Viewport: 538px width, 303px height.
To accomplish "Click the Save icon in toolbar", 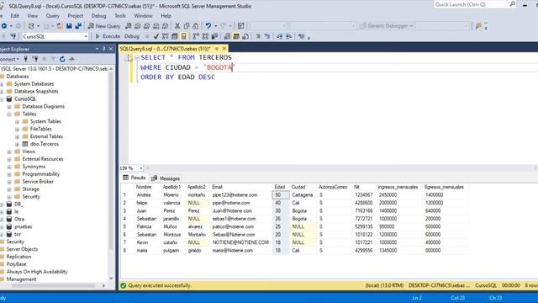I will [x=69, y=26].
